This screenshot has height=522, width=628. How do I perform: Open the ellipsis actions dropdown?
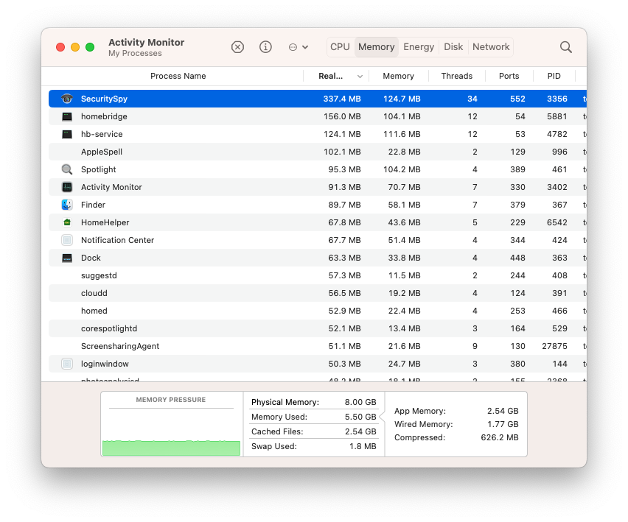(x=299, y=47)
